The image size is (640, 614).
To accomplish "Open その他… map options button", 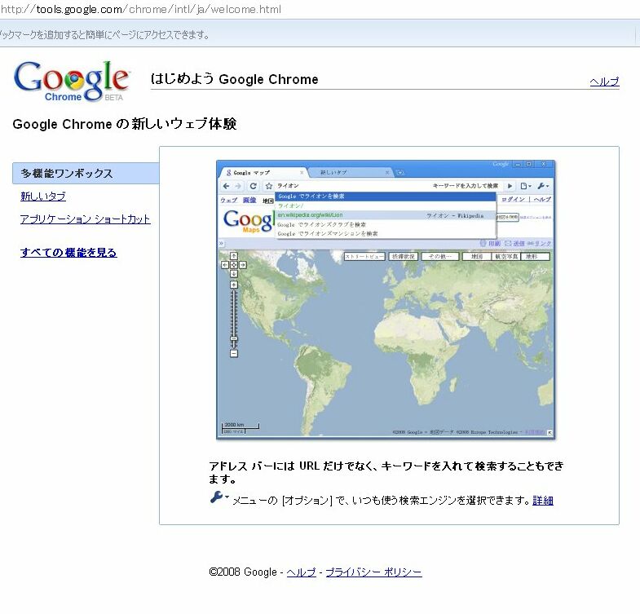I will pyautogui.click(x=440, y=256).
